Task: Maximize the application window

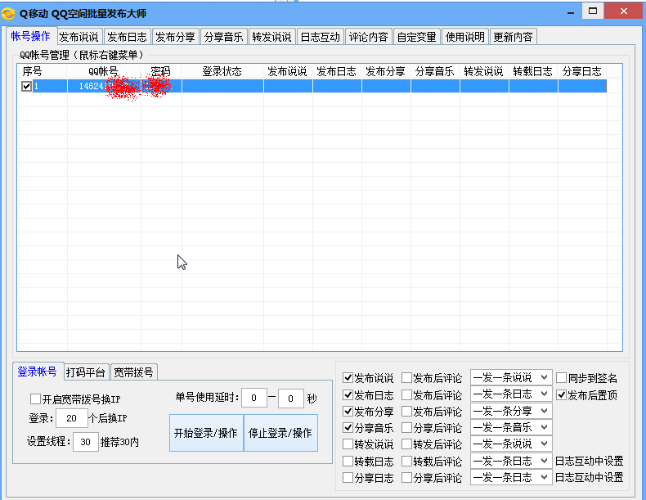Action: click(593, 11)
